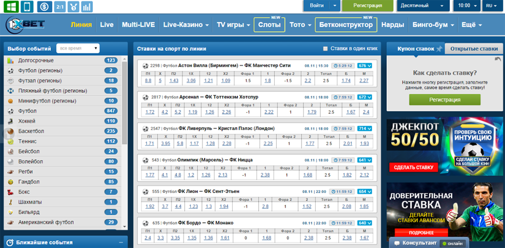Click the clock icon by Ближайшие события
The width and height of the screenshot is (505, 248).
pos(10,242)
